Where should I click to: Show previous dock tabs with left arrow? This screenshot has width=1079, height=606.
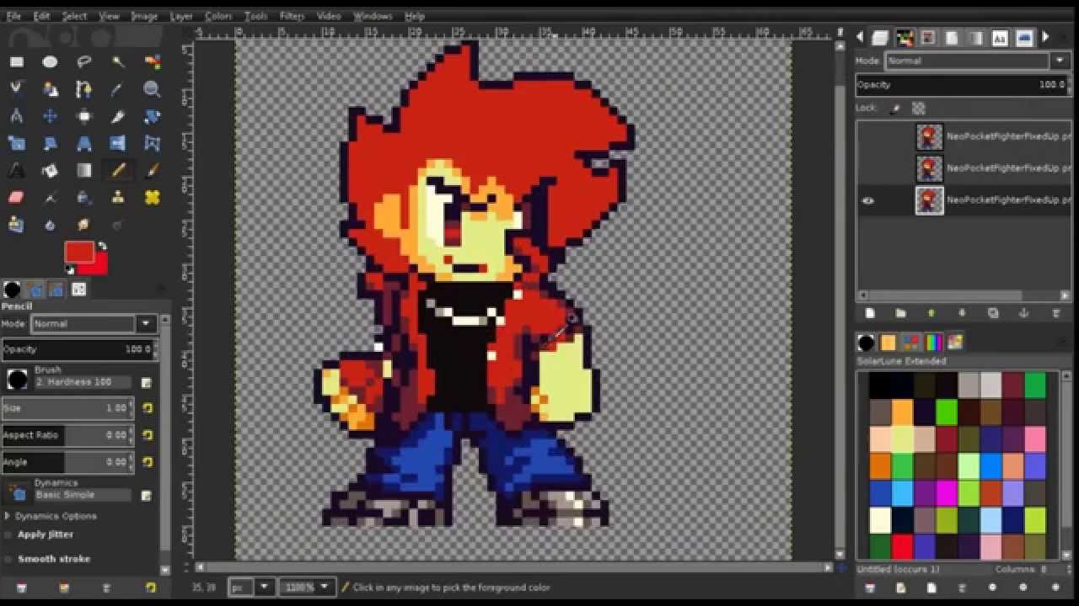coord(860,37)
